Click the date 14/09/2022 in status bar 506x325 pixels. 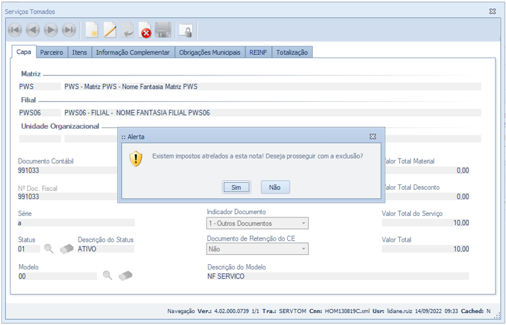(428, 311)
